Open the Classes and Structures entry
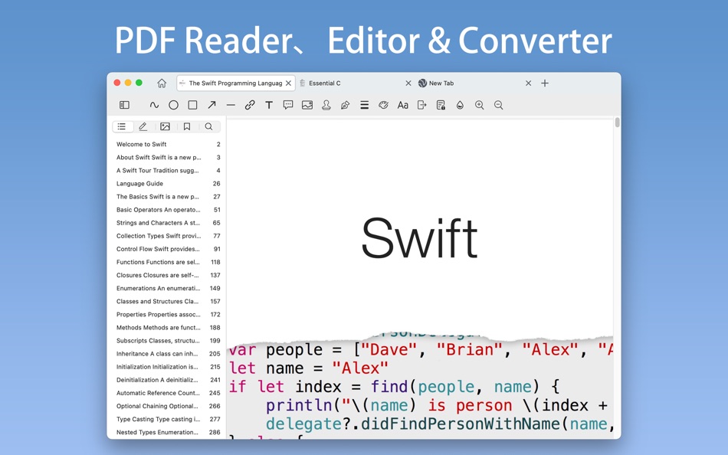The image size is (728, 455). (x=168, y=301)
